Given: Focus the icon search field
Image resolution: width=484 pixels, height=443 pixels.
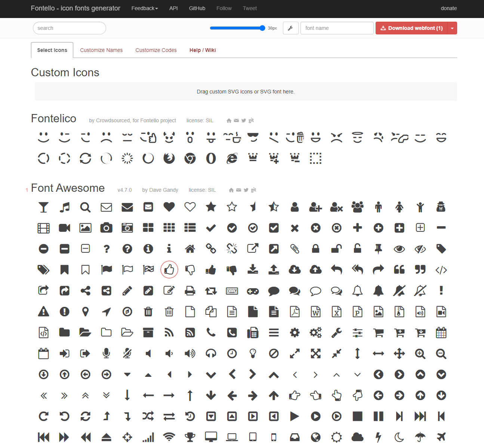Looking at the screenshot, I should (70, 28).
